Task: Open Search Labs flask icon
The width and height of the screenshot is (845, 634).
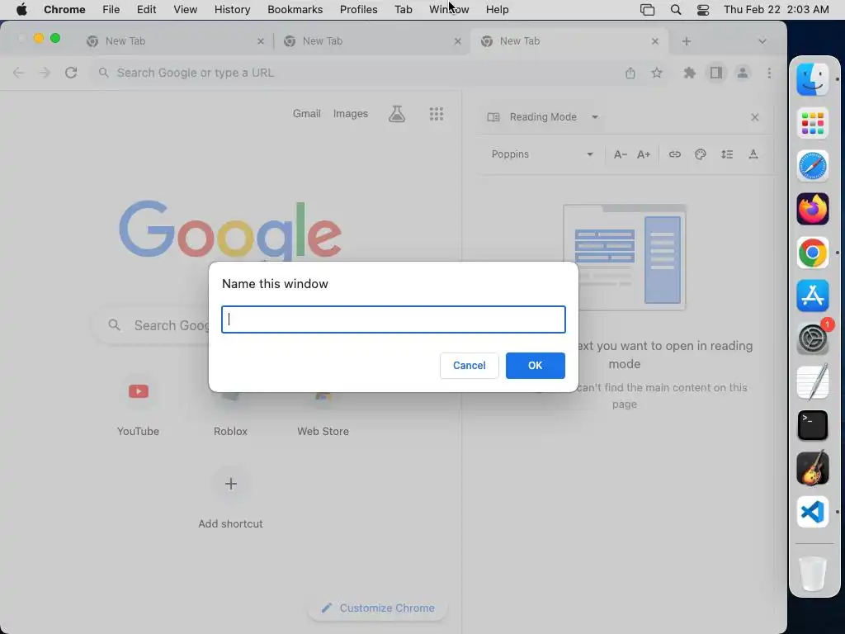Action: 397,114
